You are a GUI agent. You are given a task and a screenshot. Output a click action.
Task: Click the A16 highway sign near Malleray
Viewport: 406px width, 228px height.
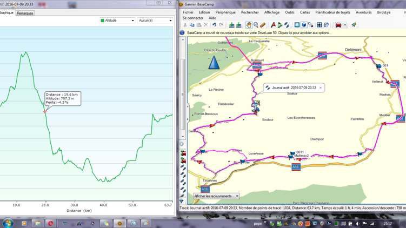click(296, 167)
